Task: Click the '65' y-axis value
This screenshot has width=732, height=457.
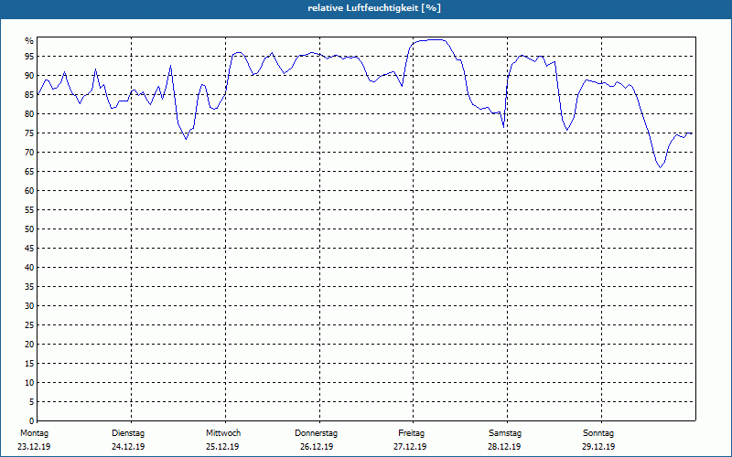Action: [x=29, y=172]
